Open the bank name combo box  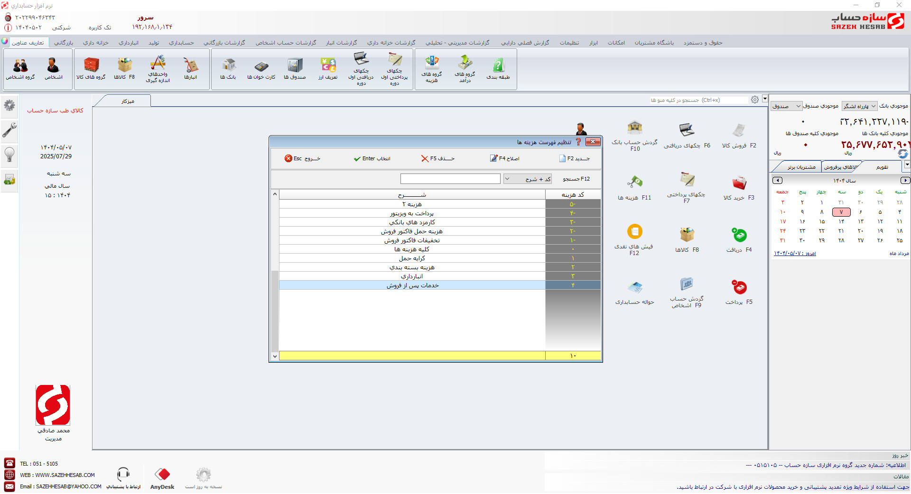859,106
